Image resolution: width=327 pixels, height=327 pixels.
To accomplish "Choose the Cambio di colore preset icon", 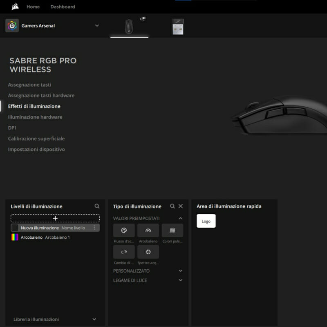I will point(124,252).
